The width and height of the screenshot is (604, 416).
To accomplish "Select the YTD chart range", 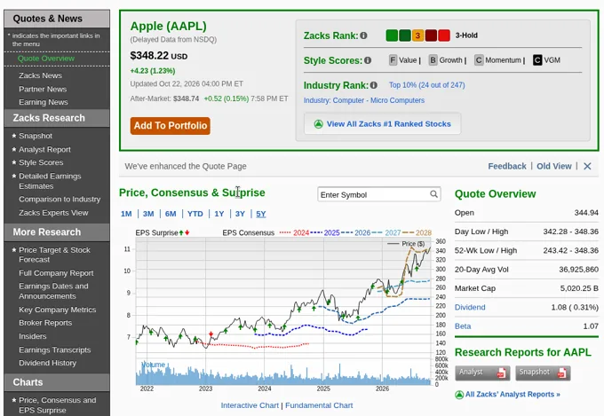I will pyautogui.click(x=195, y=214).
